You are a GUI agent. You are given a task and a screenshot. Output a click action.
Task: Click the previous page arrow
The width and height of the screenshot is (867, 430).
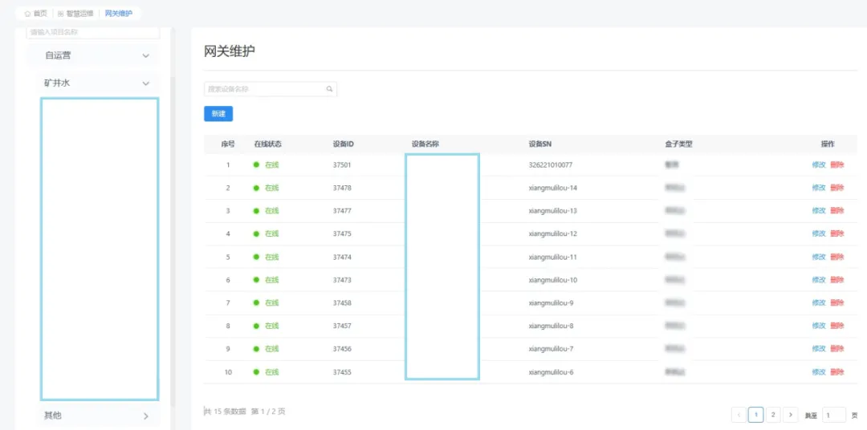click(739, 415)
